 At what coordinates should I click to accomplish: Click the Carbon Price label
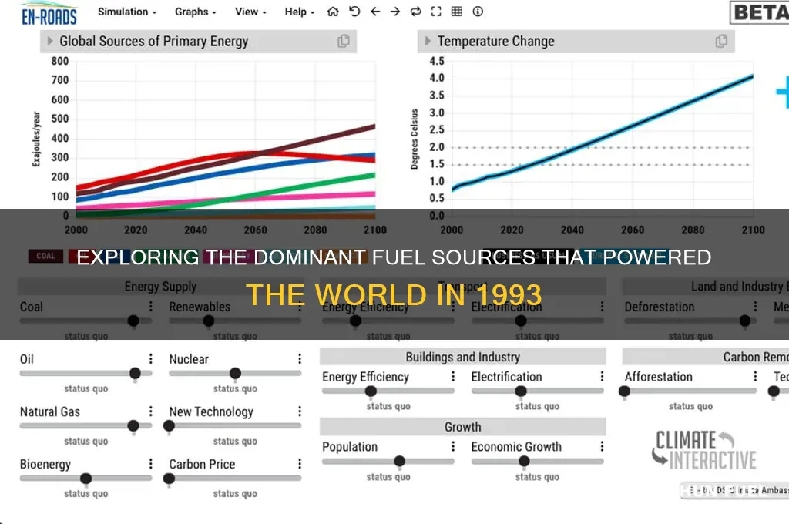point(202,464)
